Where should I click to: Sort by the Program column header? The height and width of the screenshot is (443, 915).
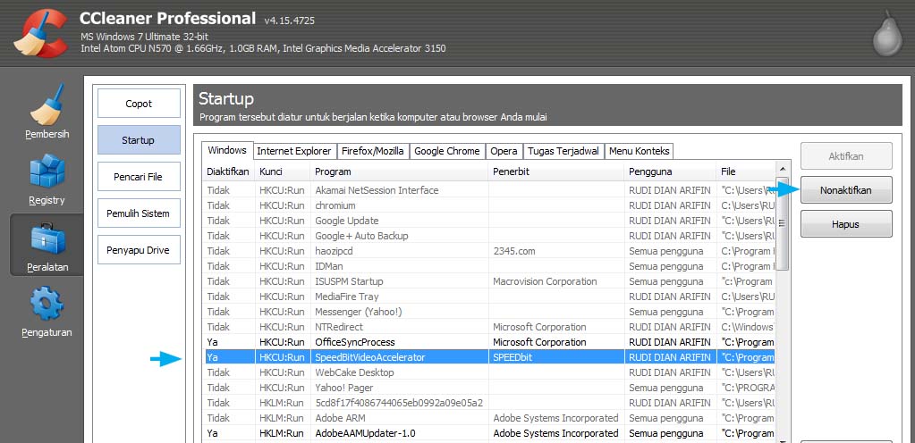[399, 171]
